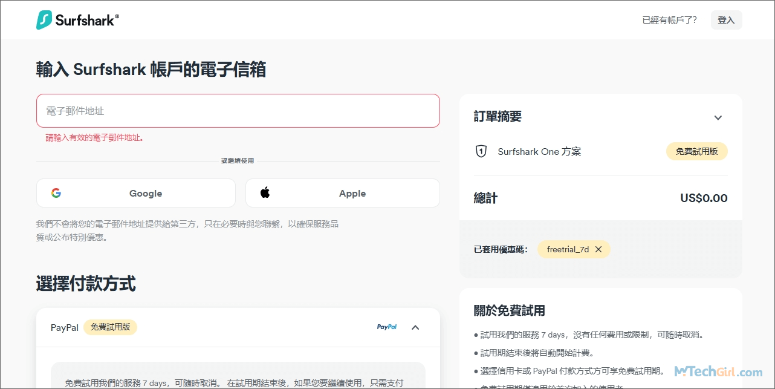Click the 總計 total label
This screenshot has width=775, height=389.
pos(485,198)
